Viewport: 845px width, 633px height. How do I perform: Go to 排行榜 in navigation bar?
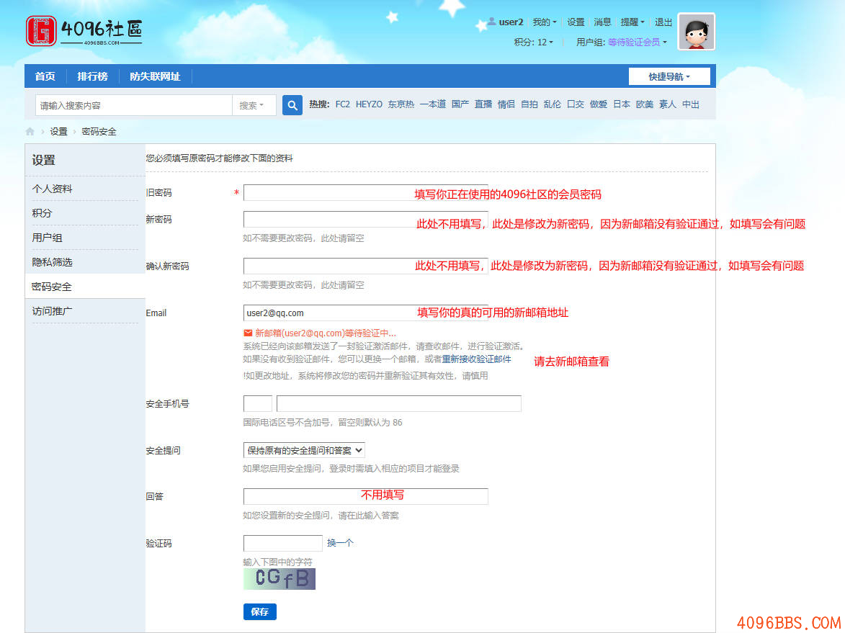(92, 76)
